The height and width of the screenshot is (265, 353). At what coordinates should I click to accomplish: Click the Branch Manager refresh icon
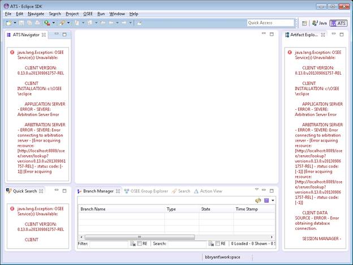coord(258,200)
